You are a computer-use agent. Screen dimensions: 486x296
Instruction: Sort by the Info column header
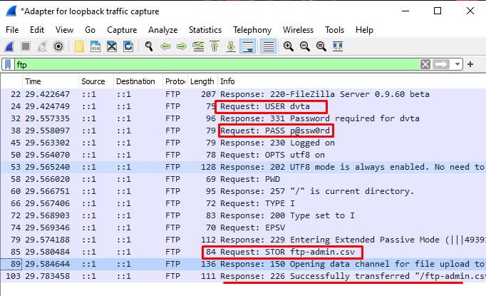(x=352, y=81)
